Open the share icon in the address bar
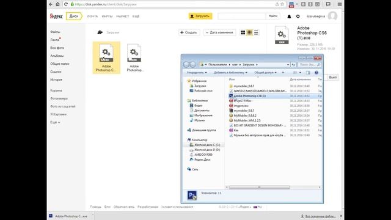Viewport: 391px width, 220px height. tap(277, 4)
